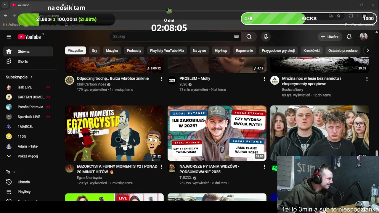
Task: Open Playlisty in the sidebar
Action: [x=28, y=192]
